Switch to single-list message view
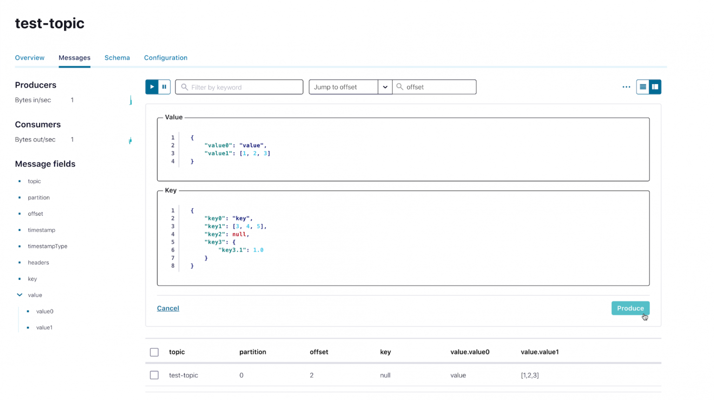This screenshot has width=714, height=400. click(x=643, y=87)
